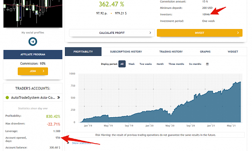The height and width of the screenshot is (151, 252).
Task: Select the AutoTradeSystem Asia-Co... trader account
Action: coord(33,97)
